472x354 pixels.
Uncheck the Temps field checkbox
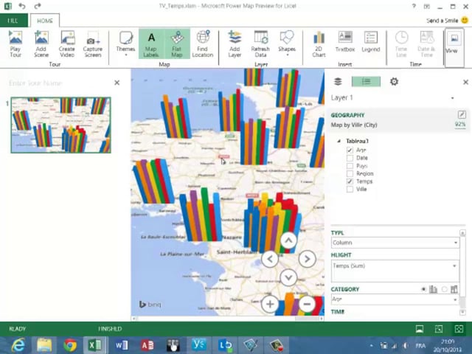(x=350, y=181)
